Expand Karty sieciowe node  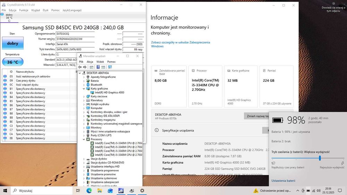(84, 97)
